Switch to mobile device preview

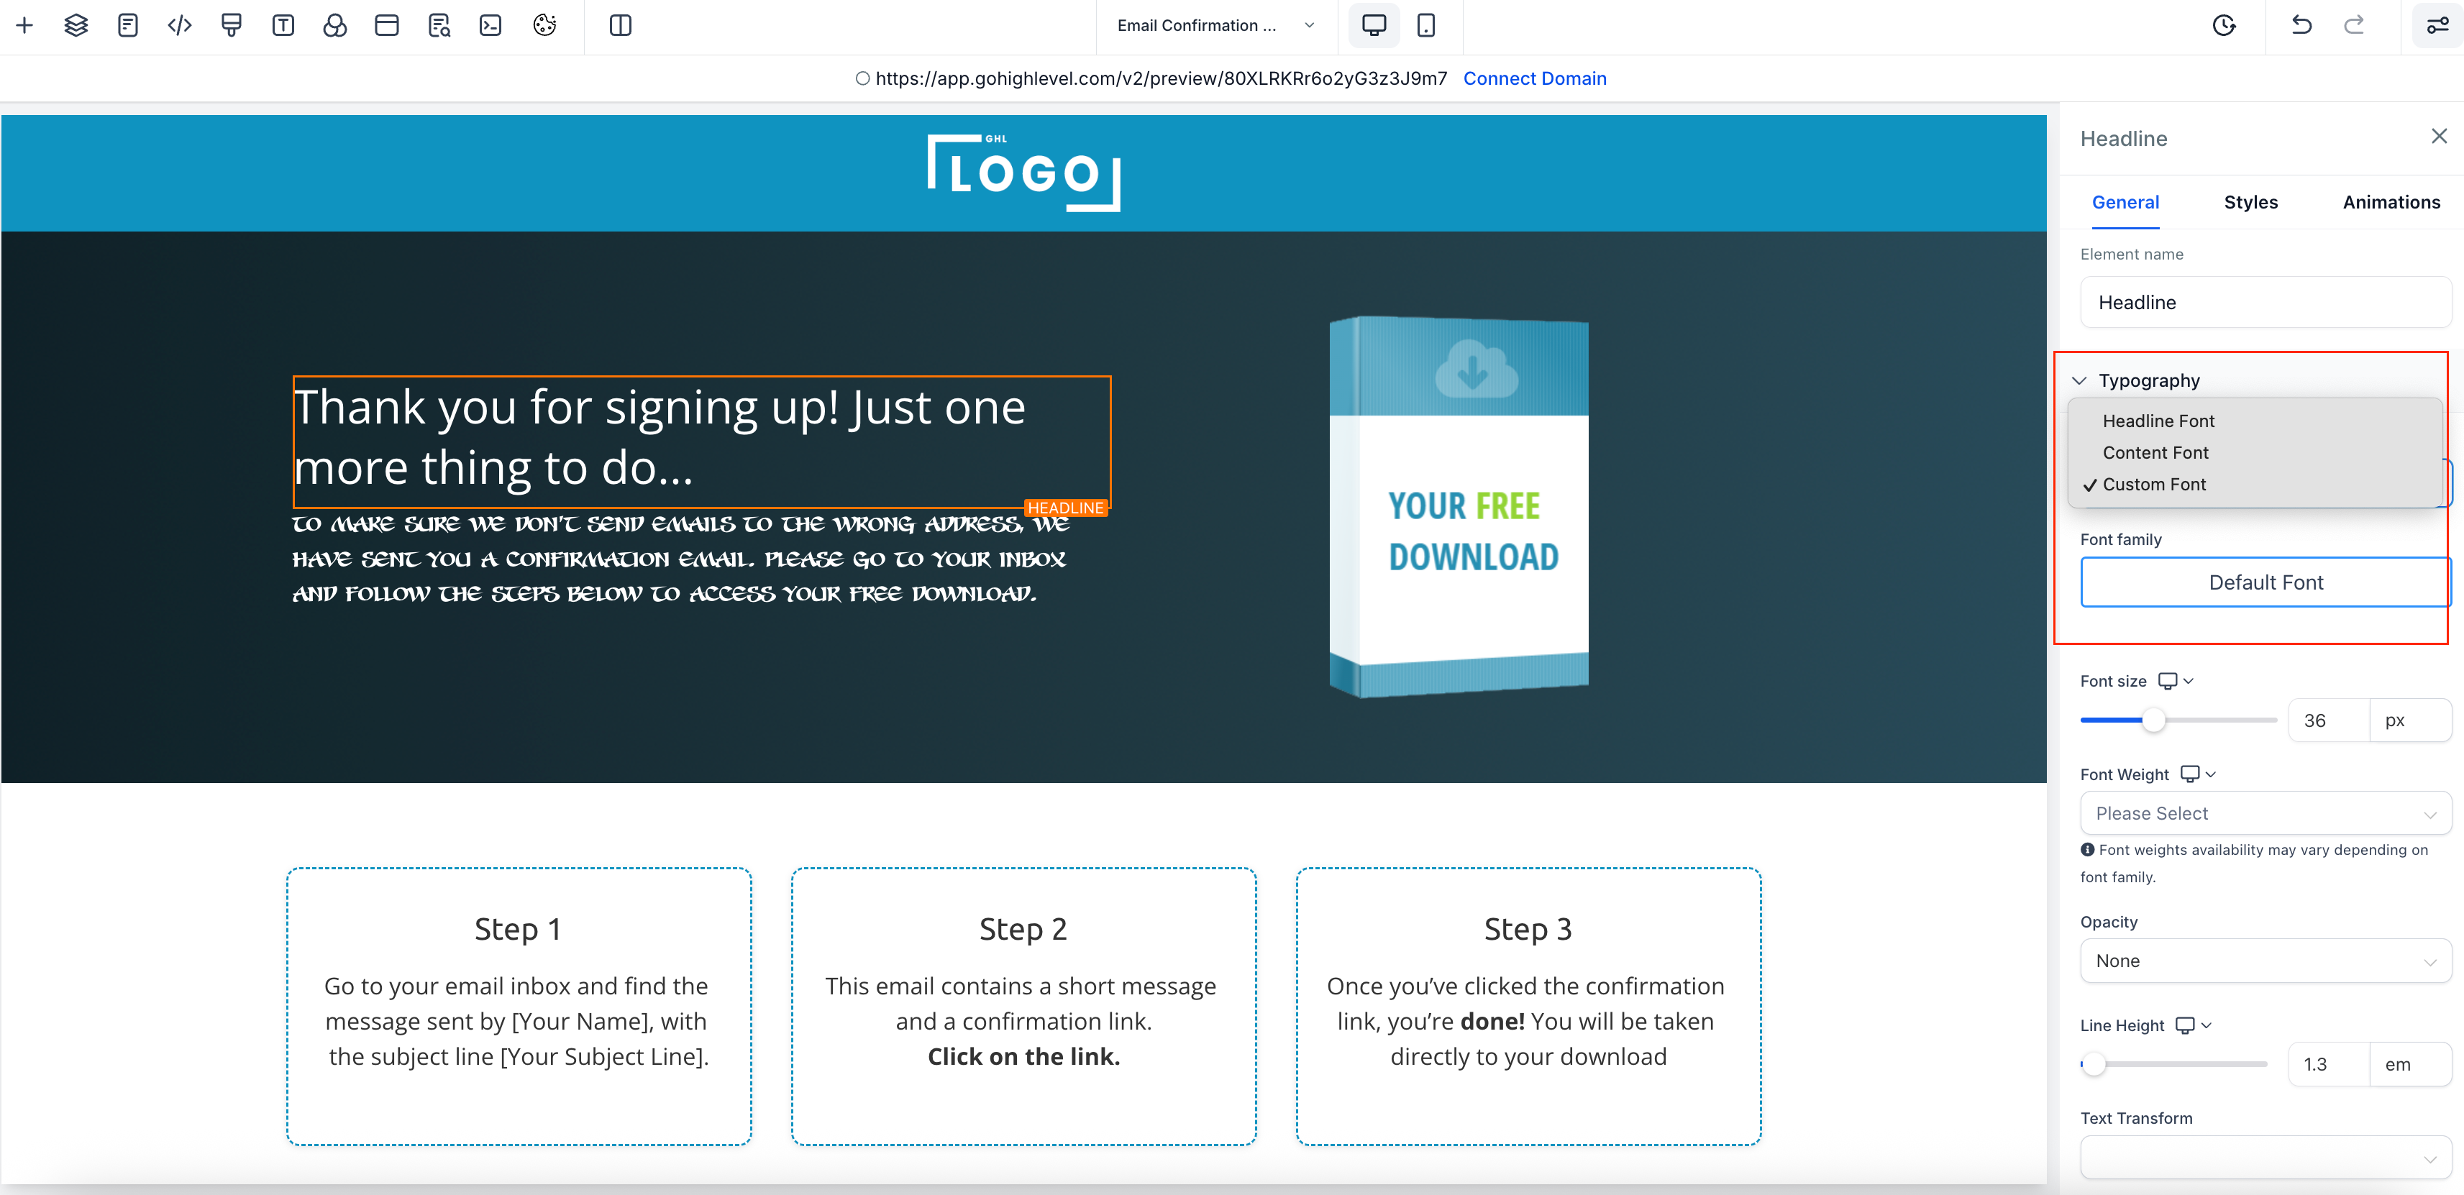point(1425,26)
